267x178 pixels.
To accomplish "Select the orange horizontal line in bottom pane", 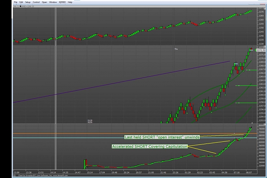I will point(135,134).
